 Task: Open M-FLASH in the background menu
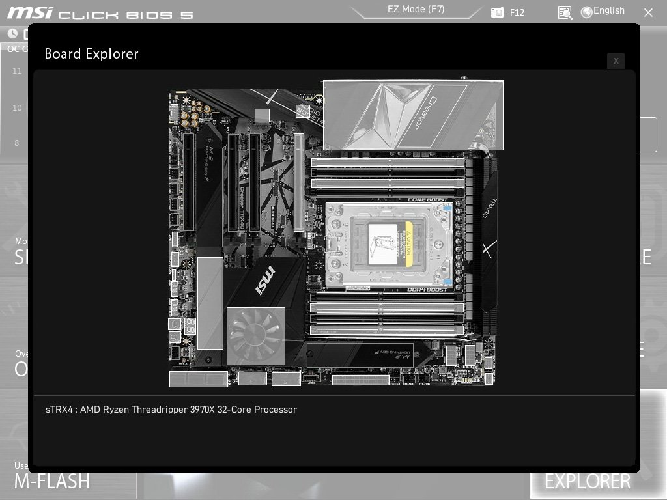[x=52, y=481]
